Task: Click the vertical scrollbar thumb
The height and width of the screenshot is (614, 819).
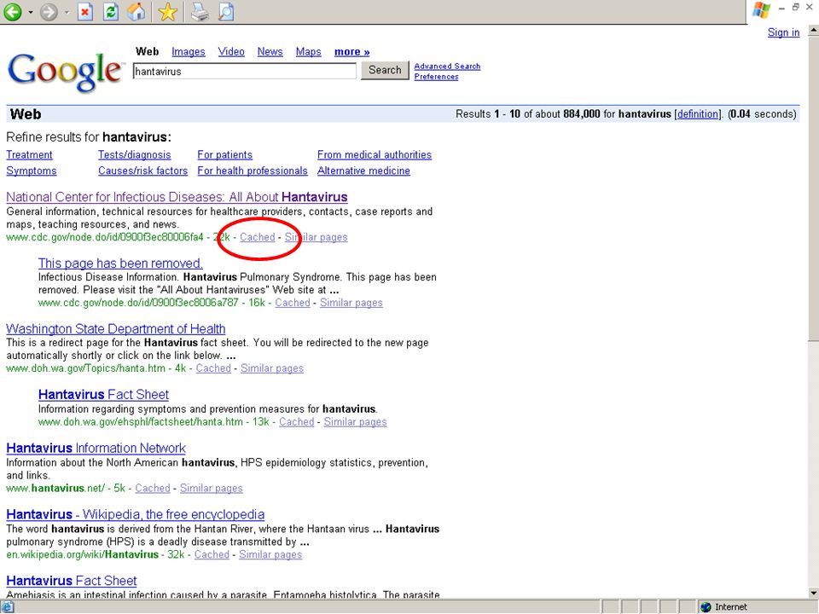Action: (813, 188)
